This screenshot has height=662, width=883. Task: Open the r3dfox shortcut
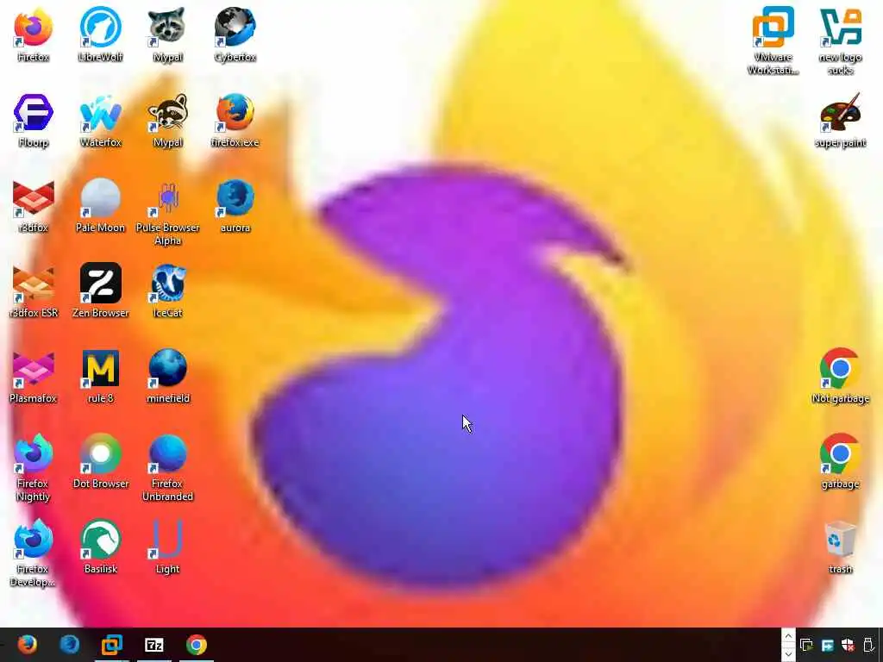34,206
